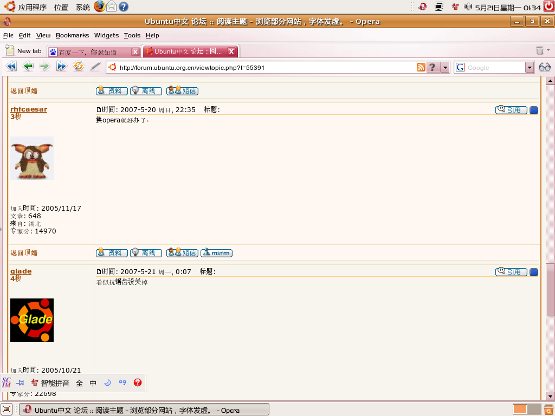Click the scroll down arrow of the page
The height and width of the screenshot is (416, 555).
pos(550,396)
